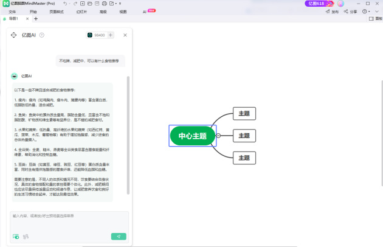Viewport: 383px width, 247px height.
Task: Toggle the leftmost green icon in chat input
Action: click(16, 236)
